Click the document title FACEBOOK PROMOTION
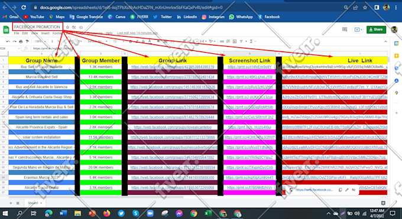The image size is (402, 219). tap(37, 27)
